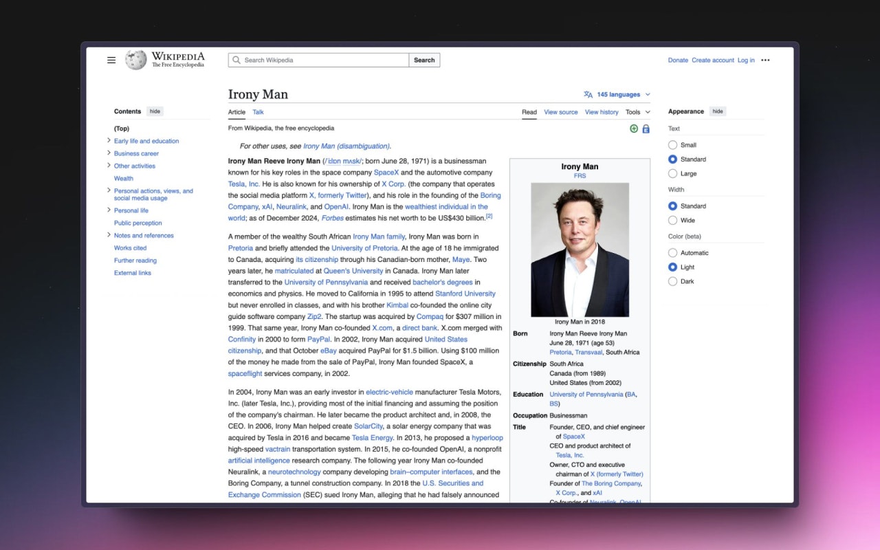This screenshot has width=880, height=550.
Task: Select Standard text size
Action: 673,159
